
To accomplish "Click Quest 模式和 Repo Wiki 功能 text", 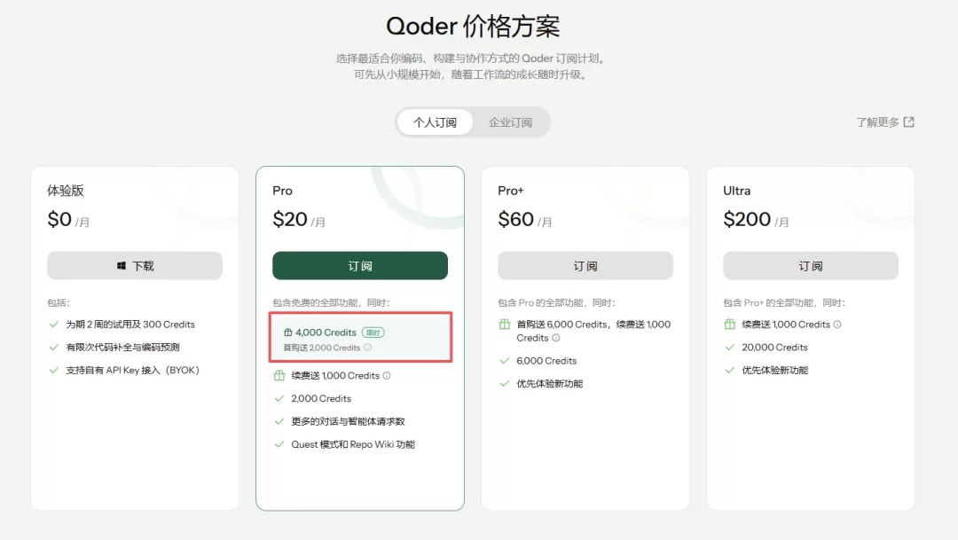I will click(x=353, y=444).
